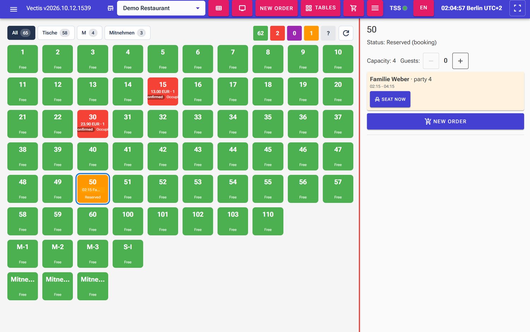Select the All 65 filter tab
The image size is (530, 332).
click(x=21, y=33)
